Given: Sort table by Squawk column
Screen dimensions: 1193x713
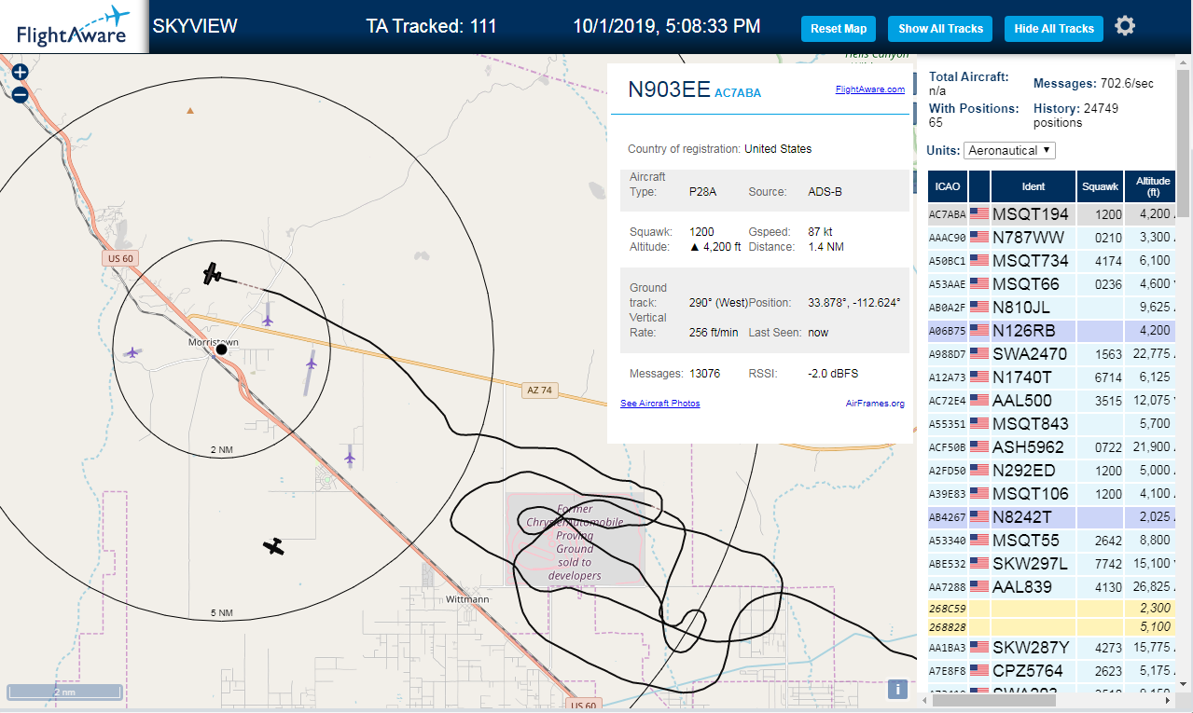Looking at the screenshot, I should [1100, 186].
